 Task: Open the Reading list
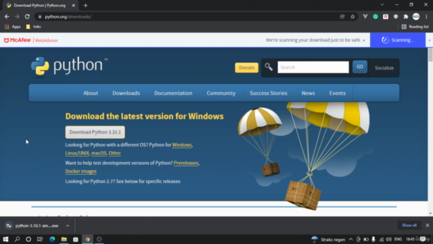(415, 27)
